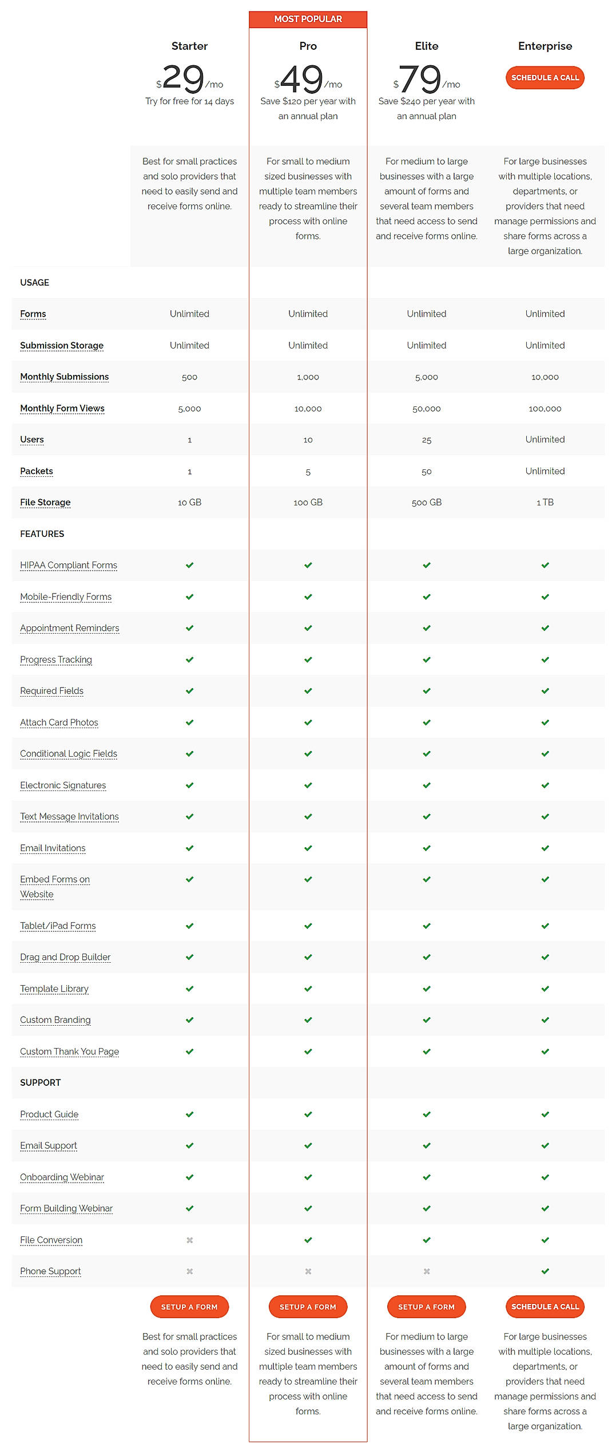Image resolution: width=612 pixels, height=1451 pixels.
Task: Click the Enterprise checkmark for Custom Branding
Action: pyautogui.click(x=545, y=1020)
